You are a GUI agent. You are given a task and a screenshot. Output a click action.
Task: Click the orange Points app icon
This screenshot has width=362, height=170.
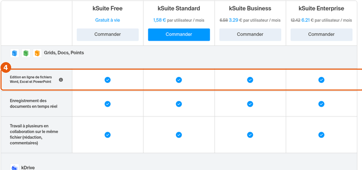pos(37,53)
